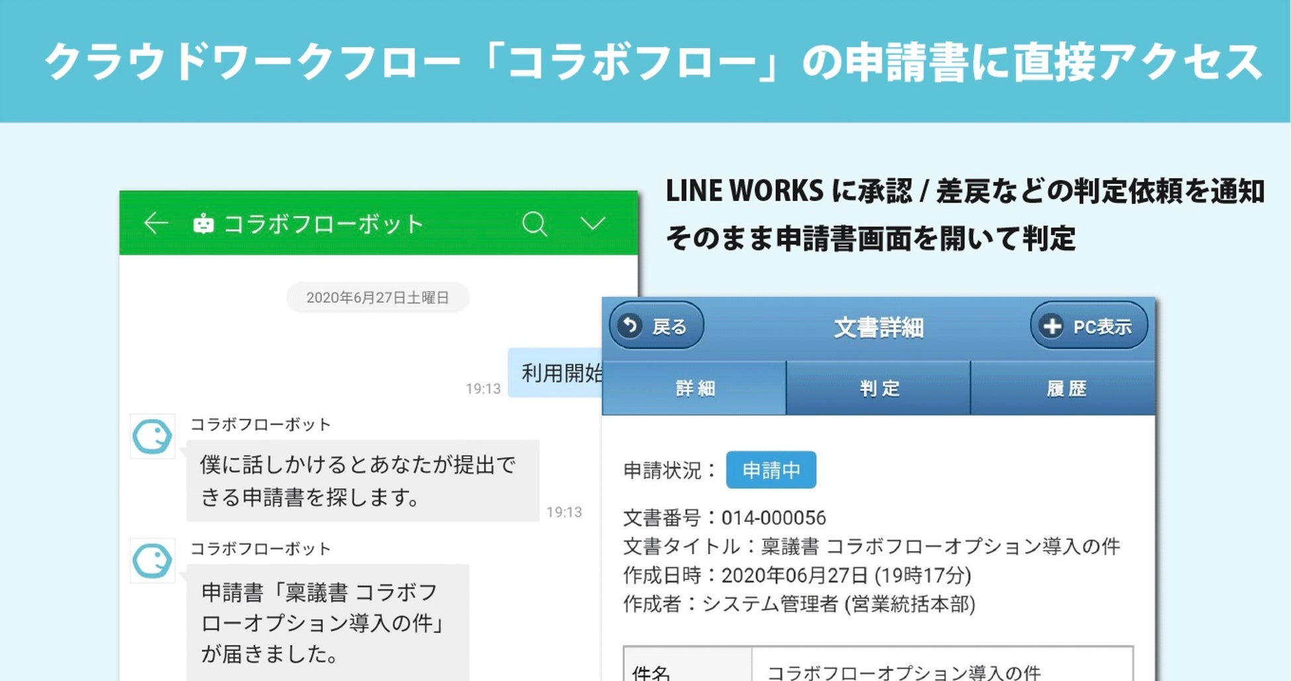The height and width of the screenshot is (681, 1291).
Task: Click bot avatar beside 申請書 arrival message
Action: coord(152,561)
